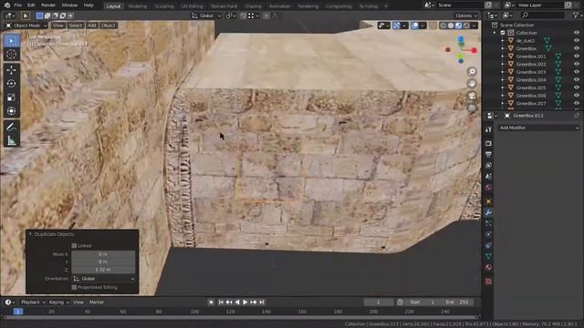This screenshot has width=584, height=328.
Task: Open the Render menu
Action: pyautogui.click(x=48, y=5)
